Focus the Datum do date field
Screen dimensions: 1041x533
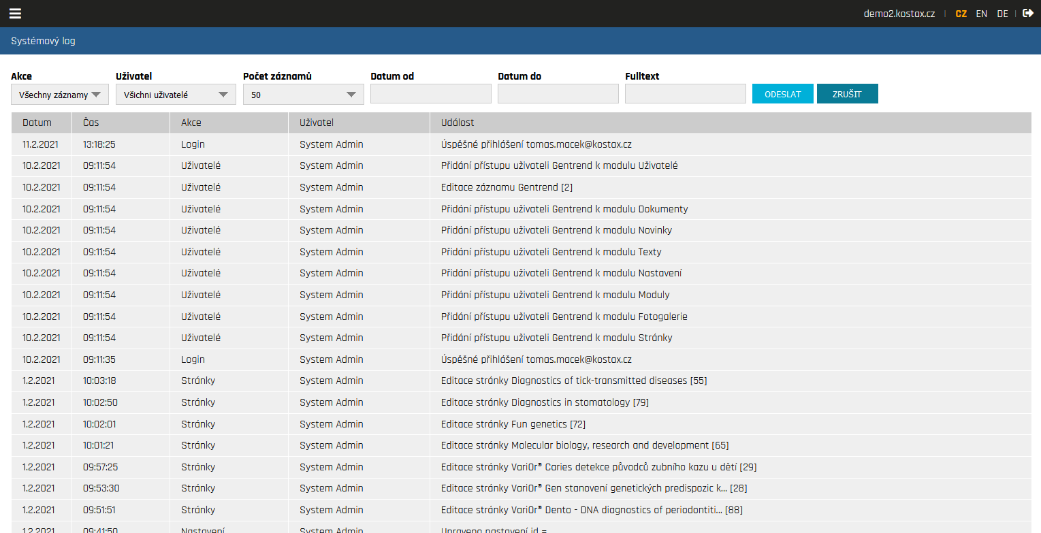click(x=558, y=94)
